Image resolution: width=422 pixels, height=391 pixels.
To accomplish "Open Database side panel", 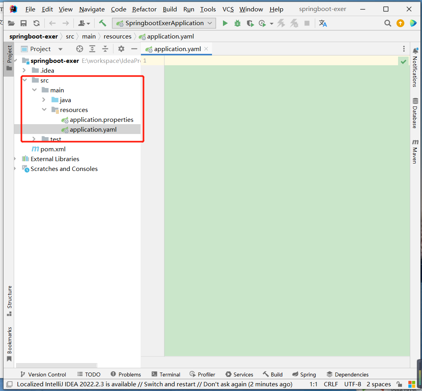I will pos(415,113).
